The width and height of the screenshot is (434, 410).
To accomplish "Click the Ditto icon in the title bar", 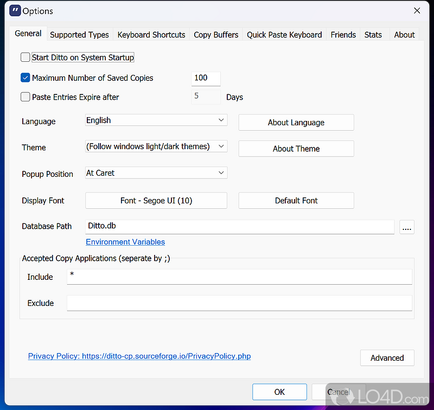I will pyautogui.click(x=15, y=11).
